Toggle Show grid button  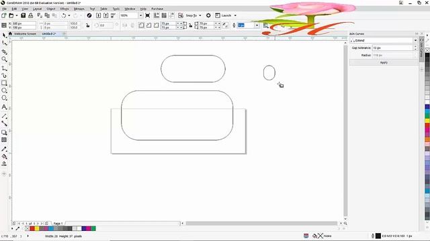(x=164, y=15)
